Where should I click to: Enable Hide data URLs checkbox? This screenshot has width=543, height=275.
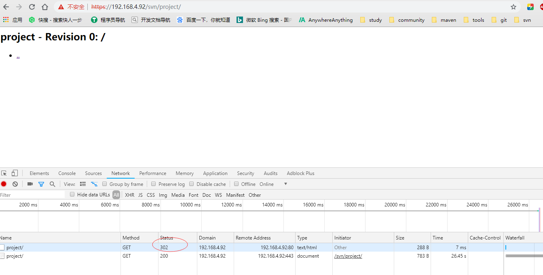72,194
